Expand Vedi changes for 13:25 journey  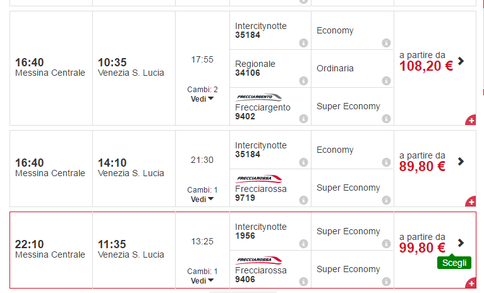pos(202,280)
